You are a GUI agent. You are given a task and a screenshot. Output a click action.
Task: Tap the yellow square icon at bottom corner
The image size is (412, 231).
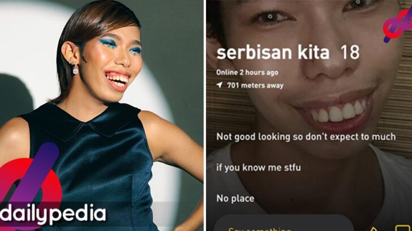click(x=403, y=228)
